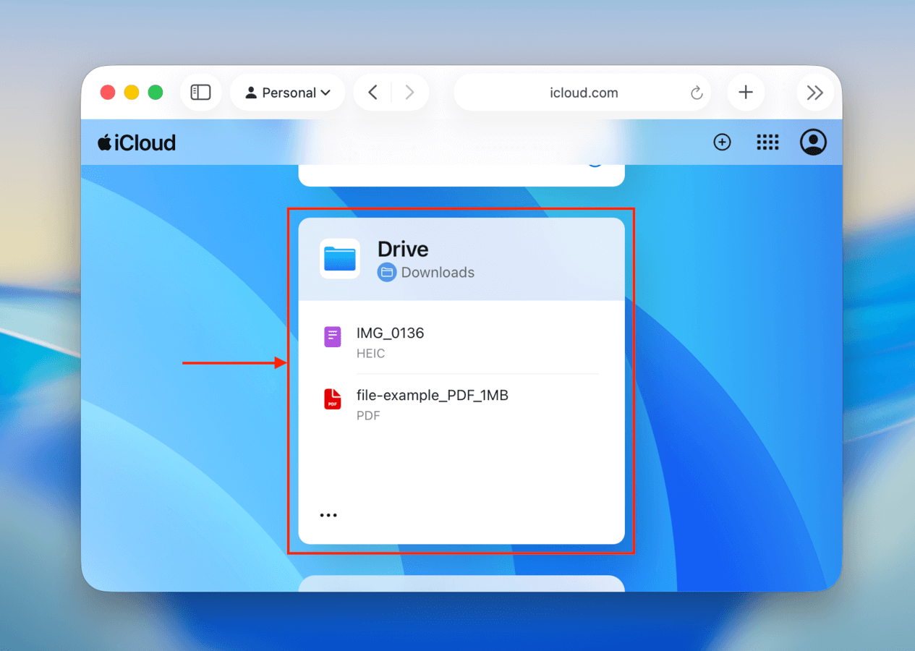Open the file-example_PDF_1MB document

433,395
